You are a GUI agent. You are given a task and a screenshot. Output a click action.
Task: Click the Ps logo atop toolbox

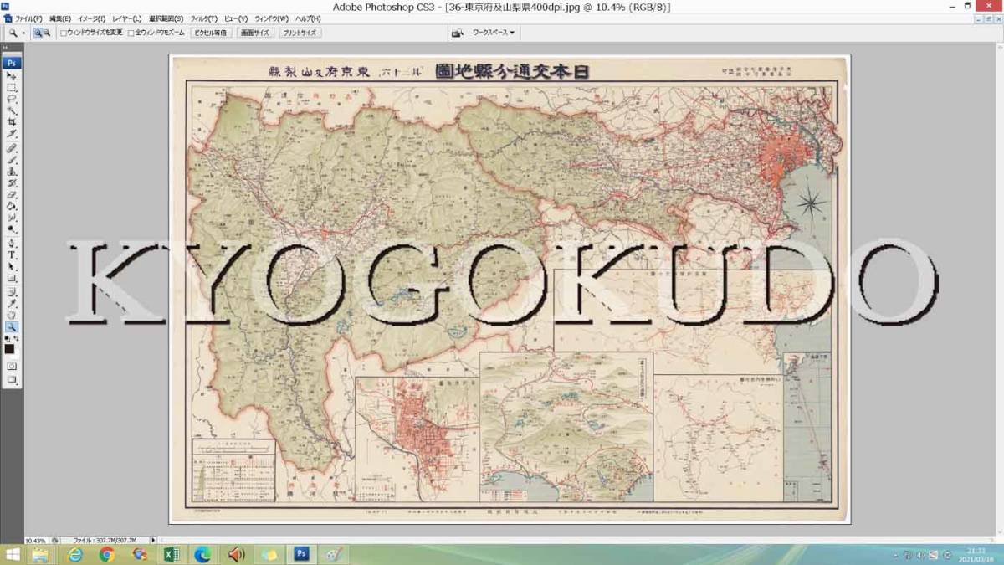[x=12, y=63]
